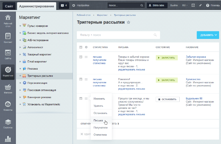Choose Изменить in the context menu
The width and height of the screenshot is (221, 144).
(99, 99)
